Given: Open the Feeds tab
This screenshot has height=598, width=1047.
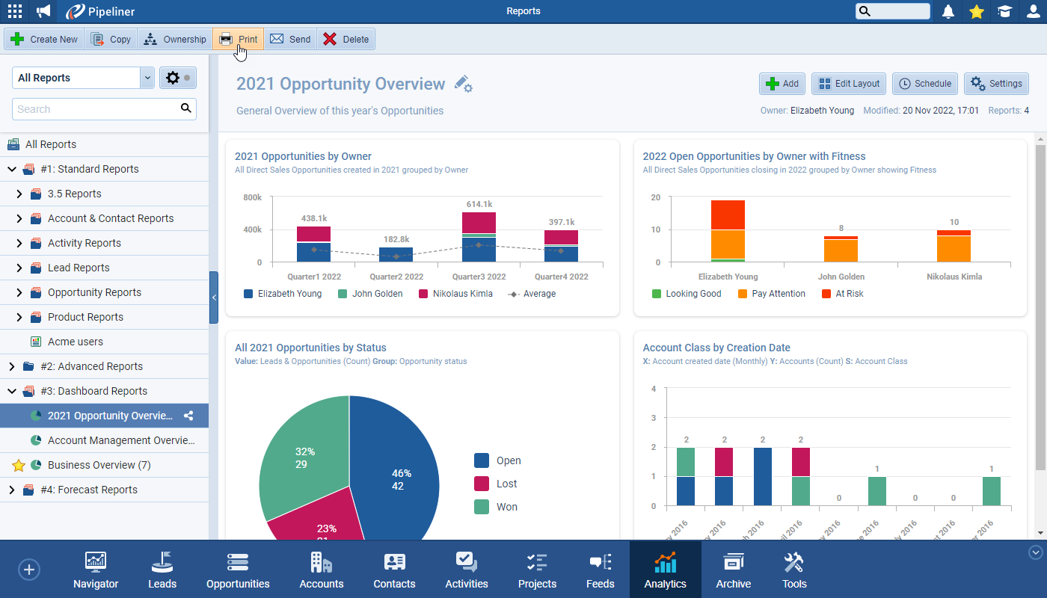Looking at the screenshot, I should (x=600, y=569).
